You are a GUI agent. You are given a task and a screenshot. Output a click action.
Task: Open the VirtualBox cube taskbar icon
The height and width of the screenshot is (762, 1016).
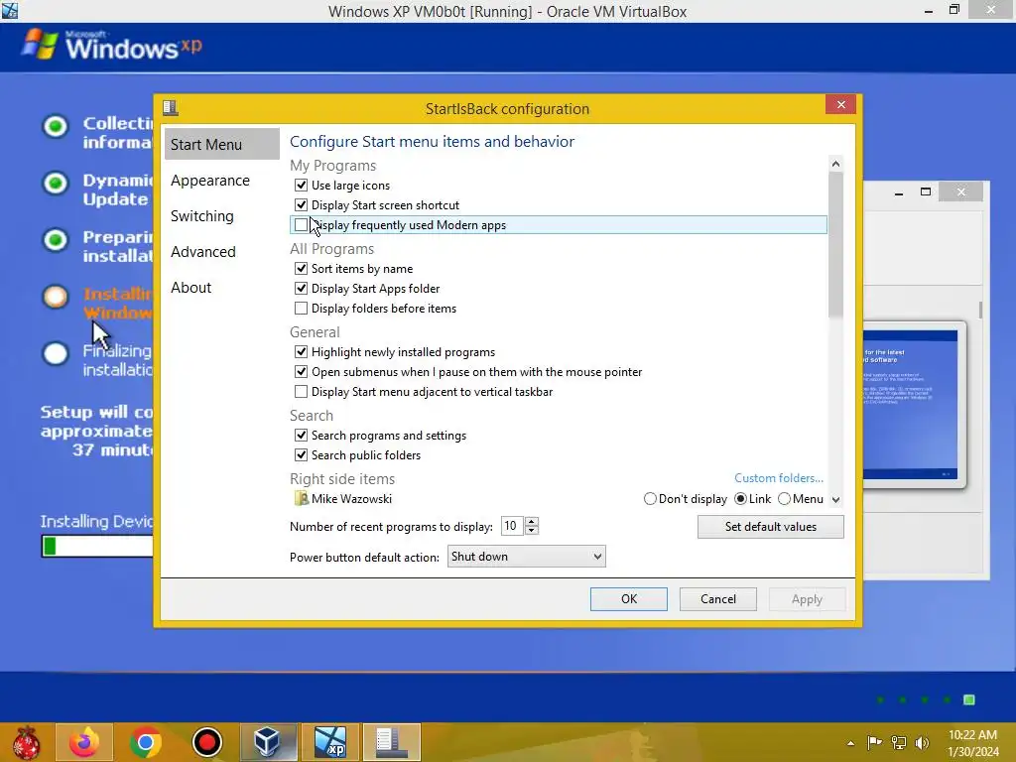268,742
